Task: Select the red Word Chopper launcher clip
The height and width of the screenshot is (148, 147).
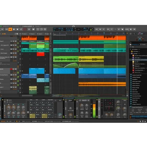Action: pos(41,54)
